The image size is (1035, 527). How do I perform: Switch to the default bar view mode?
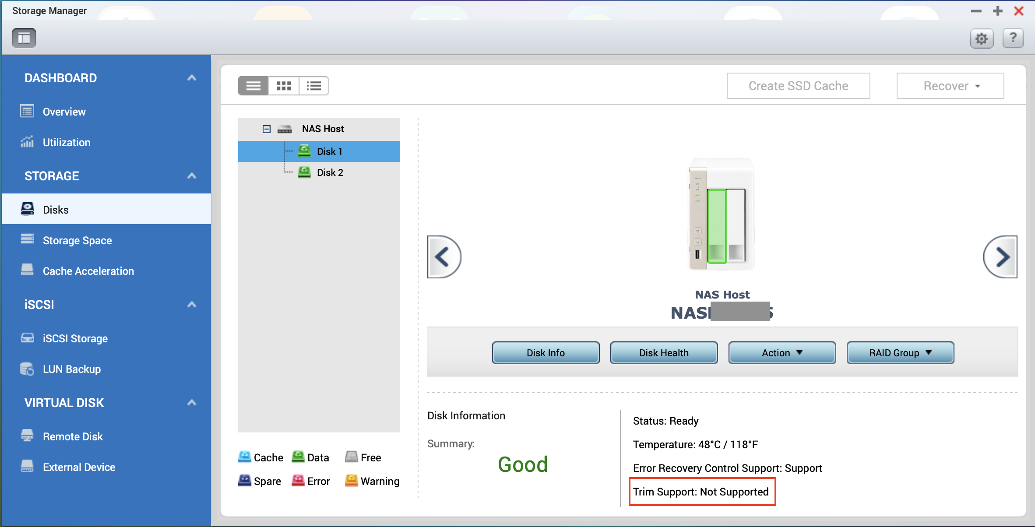tap(253, 86)
